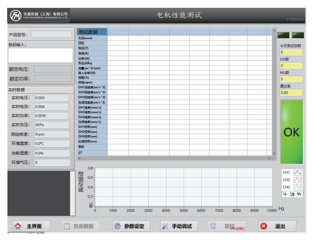Image resolution: width=313 pixels, height=243 pixels.
Task: Click the NG数 count field
Action: (x=291, y=79)
